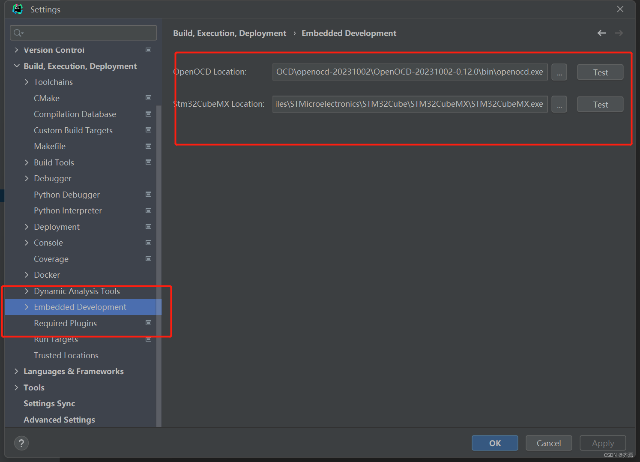Expand the Docker node

click(27, 275)
